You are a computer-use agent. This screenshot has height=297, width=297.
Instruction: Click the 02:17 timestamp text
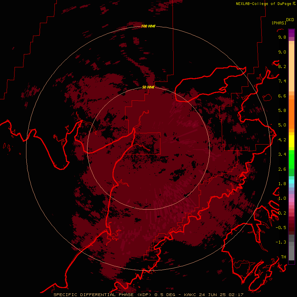(236, 295)
